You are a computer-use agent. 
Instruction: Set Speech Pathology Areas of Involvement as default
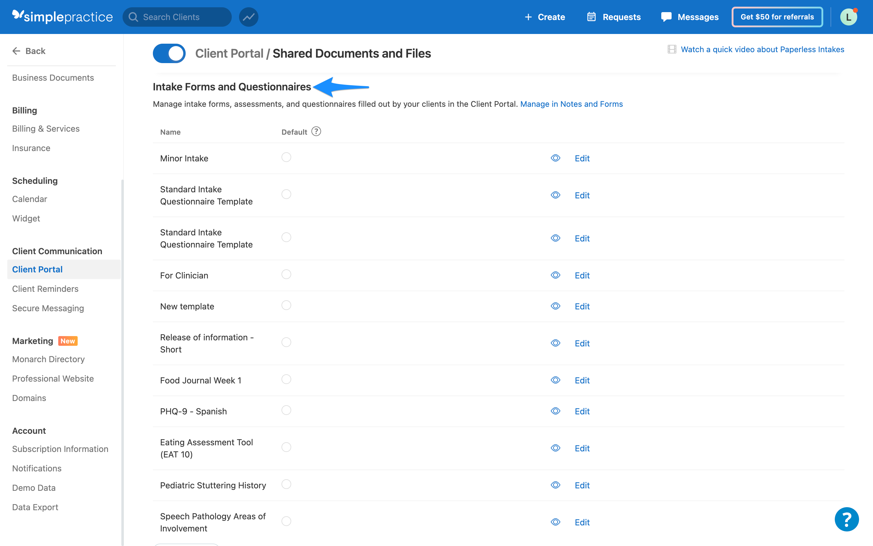click(286, 521)
